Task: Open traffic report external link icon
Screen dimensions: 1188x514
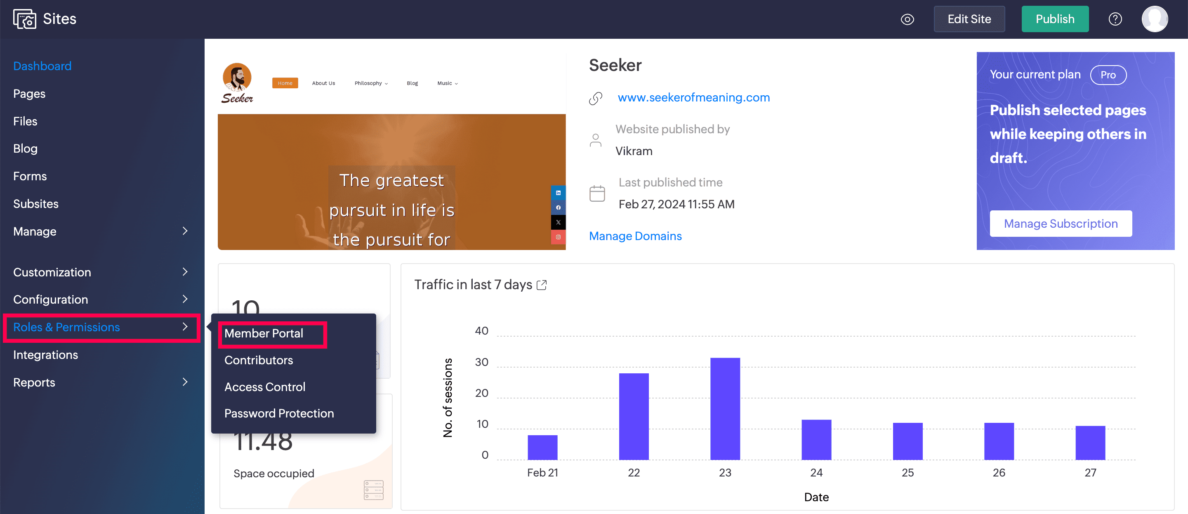Action: 542,285
